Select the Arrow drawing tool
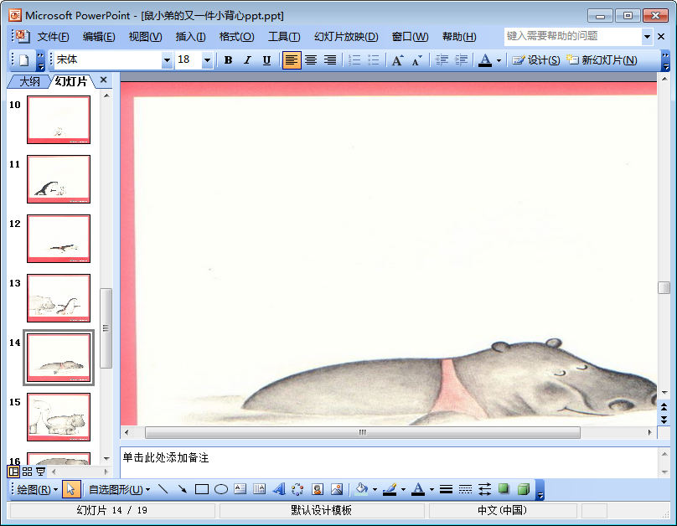The height and width of the screenshot is (526, 677). (182, 489)
